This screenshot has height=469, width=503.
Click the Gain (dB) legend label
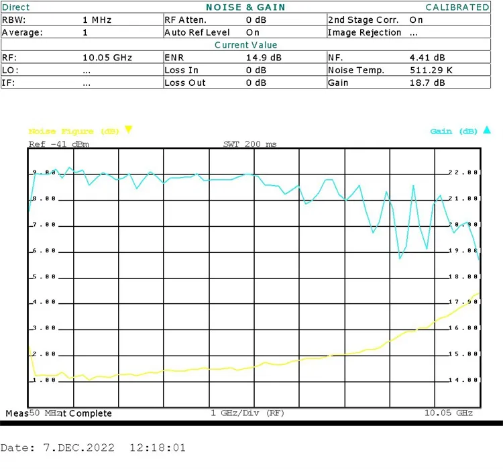453,132
